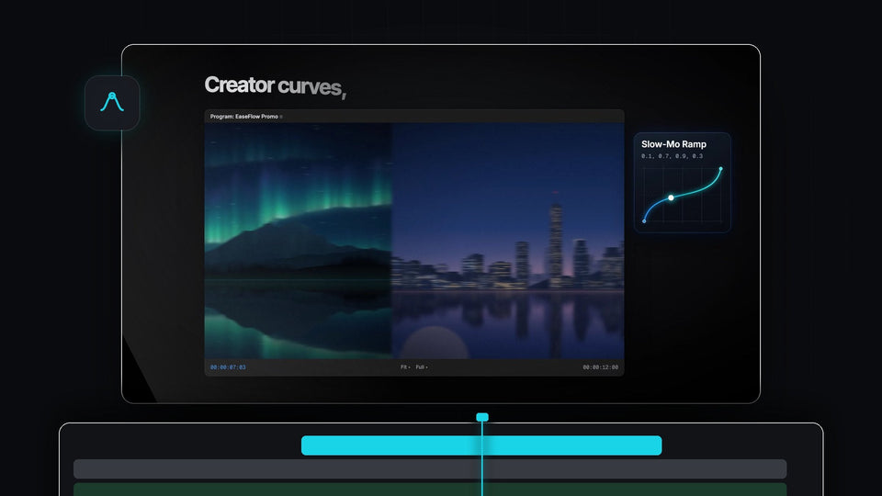Image resolution: width=882 pixels, height=496 pixels.
Task: Select the top-right end point of the curve
Action: 720,168
